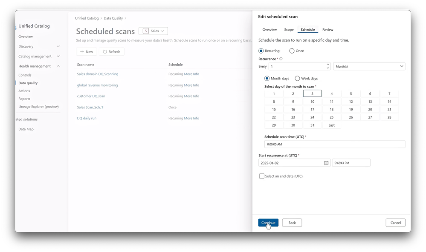Open the global revenue monitoring scan
The width and height of the screenshot is (426, 252).
(97, 85)
